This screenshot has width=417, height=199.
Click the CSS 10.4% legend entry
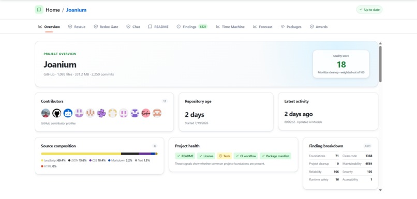[x=97, y=160]
